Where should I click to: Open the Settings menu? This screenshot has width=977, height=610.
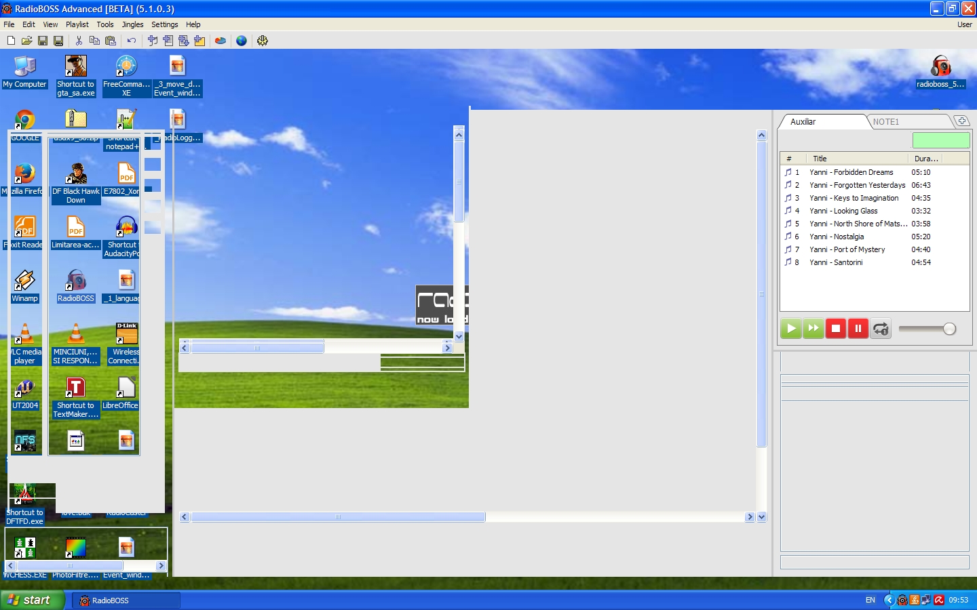click(165, 24)
